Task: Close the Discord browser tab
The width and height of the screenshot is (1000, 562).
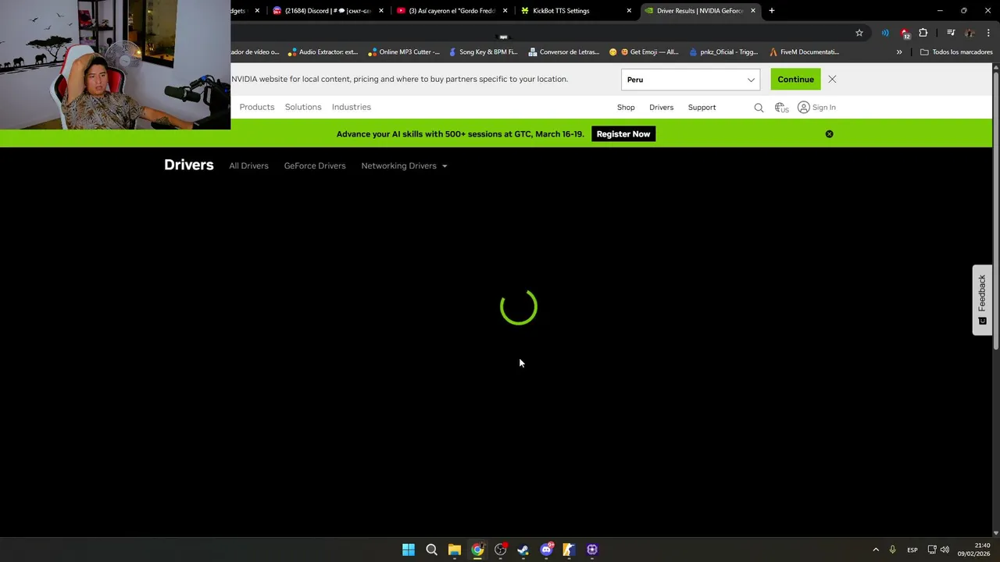Action: pyautogui.click(x=381, y=11)
